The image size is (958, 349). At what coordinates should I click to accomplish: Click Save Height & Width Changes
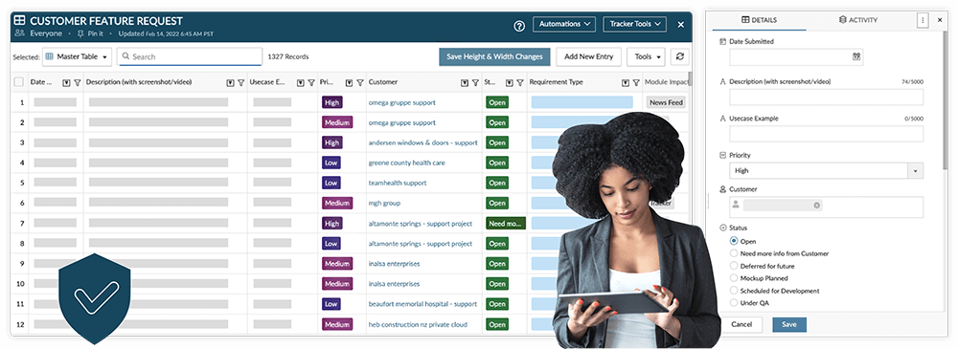pos(494,56)
